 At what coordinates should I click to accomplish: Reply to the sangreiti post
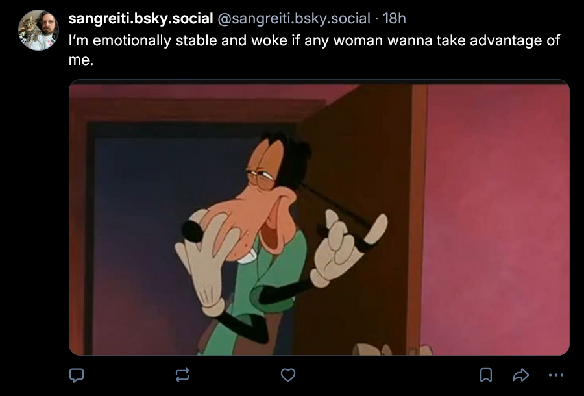[77, 375]
